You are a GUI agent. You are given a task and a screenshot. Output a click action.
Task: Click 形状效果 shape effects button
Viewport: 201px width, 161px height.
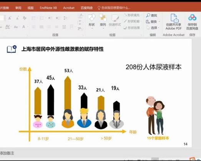132,28
